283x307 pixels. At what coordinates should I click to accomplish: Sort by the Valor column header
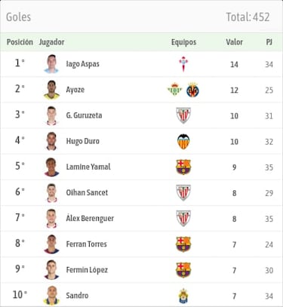click(234, 42)
